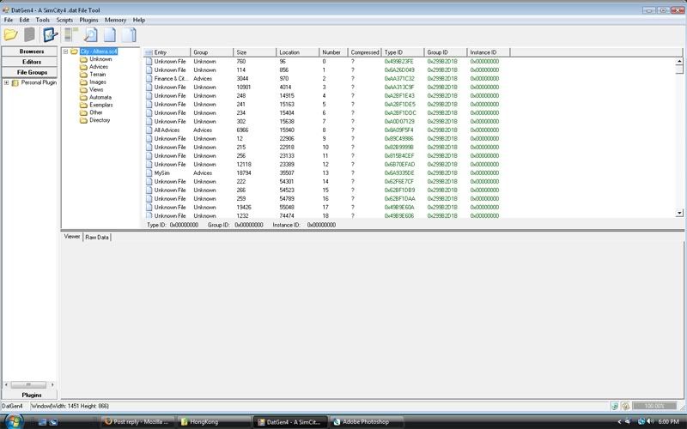Switch to the Viewer tab
The height and width of the screenshot is (429, 687).
pos(72,237)
